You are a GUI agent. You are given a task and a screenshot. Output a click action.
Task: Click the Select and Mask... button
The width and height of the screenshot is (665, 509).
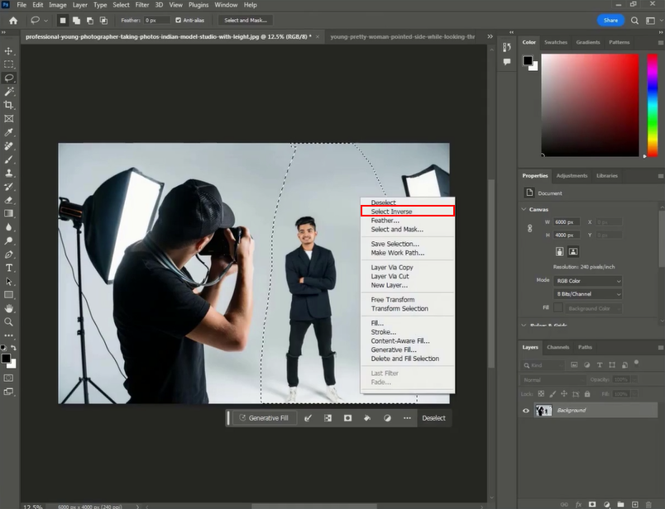pos(246,21)
